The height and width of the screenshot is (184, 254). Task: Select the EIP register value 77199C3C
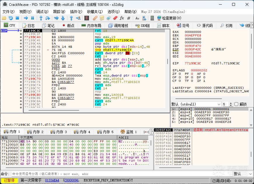[x=193, y=63]
